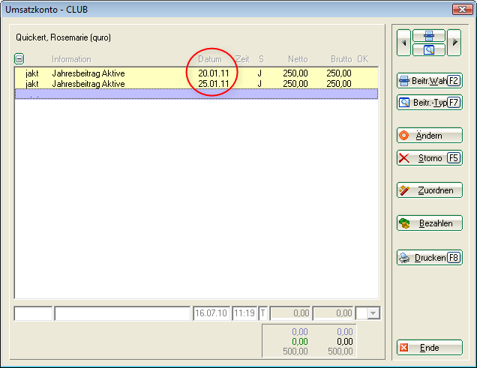
Task: Collapse the list with minus box icon
Action: (19, 59)
